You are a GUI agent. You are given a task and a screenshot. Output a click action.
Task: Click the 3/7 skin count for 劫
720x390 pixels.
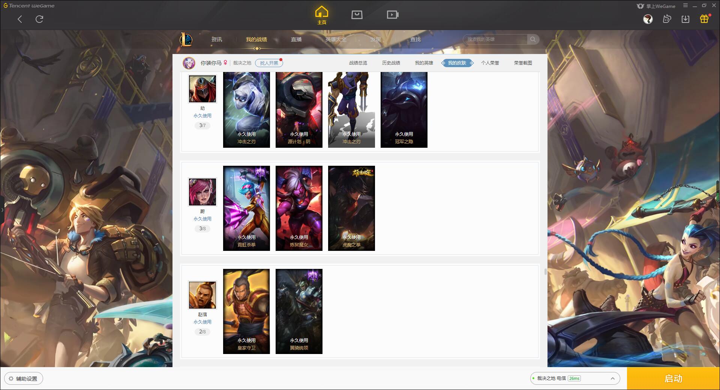pyautogui.click(x=202, y=126)
